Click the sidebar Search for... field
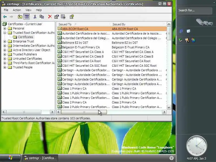216x162 pixels. 195,11
